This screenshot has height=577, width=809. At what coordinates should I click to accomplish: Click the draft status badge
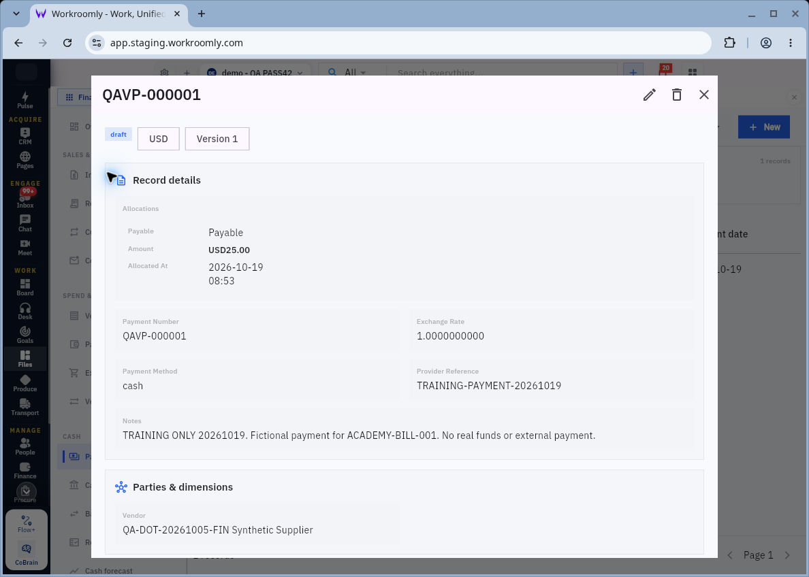pos(118,134)
